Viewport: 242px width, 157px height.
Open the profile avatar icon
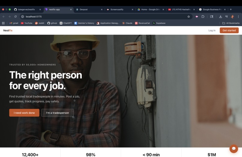[232, 17]
